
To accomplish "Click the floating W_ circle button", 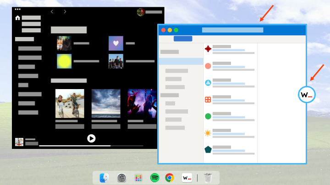I will 307,95.
